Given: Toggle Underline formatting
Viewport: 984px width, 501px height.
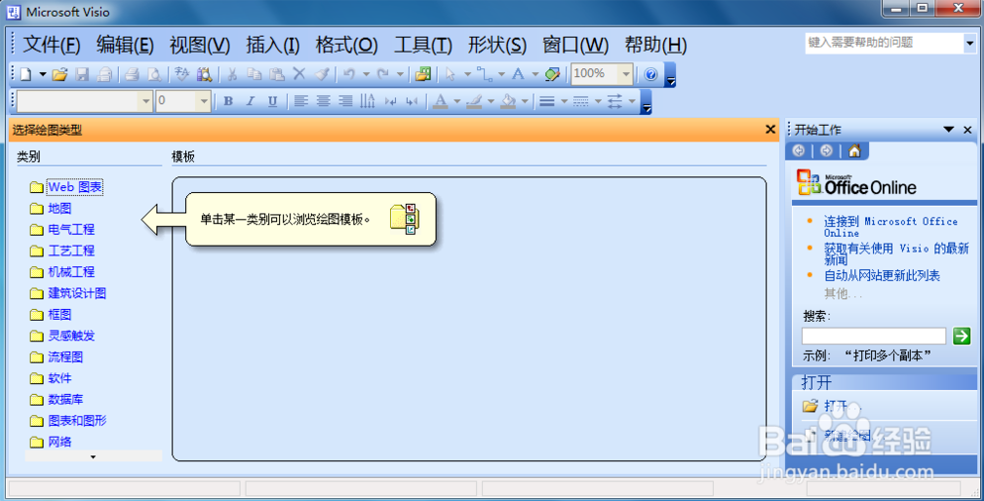Looking at the screenshot, I should [272, 101].
